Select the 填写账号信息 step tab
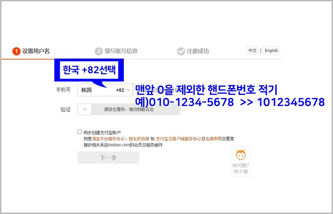This screenshot has height=214, width=333. pyautogui.click(x=122, y=51)
